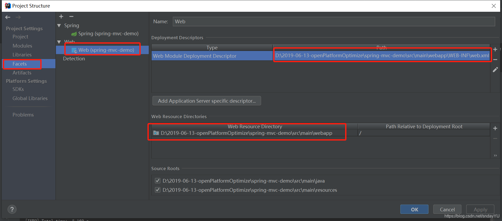Viewport: 502px width, 221px height.
Task: Open Global Libraries platform settings
Action: [30, 98]
